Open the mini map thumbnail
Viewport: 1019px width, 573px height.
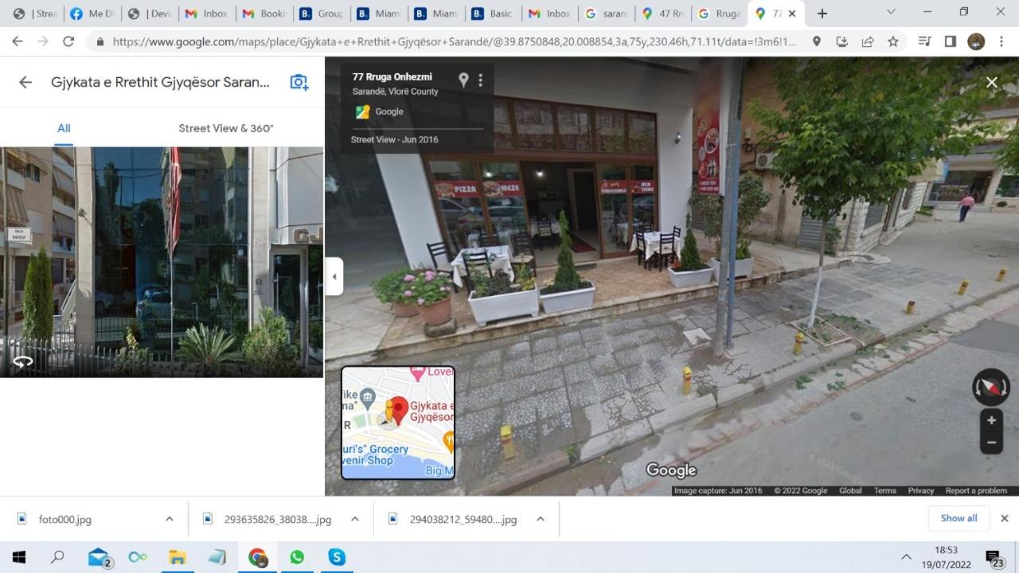click(398, 423)
